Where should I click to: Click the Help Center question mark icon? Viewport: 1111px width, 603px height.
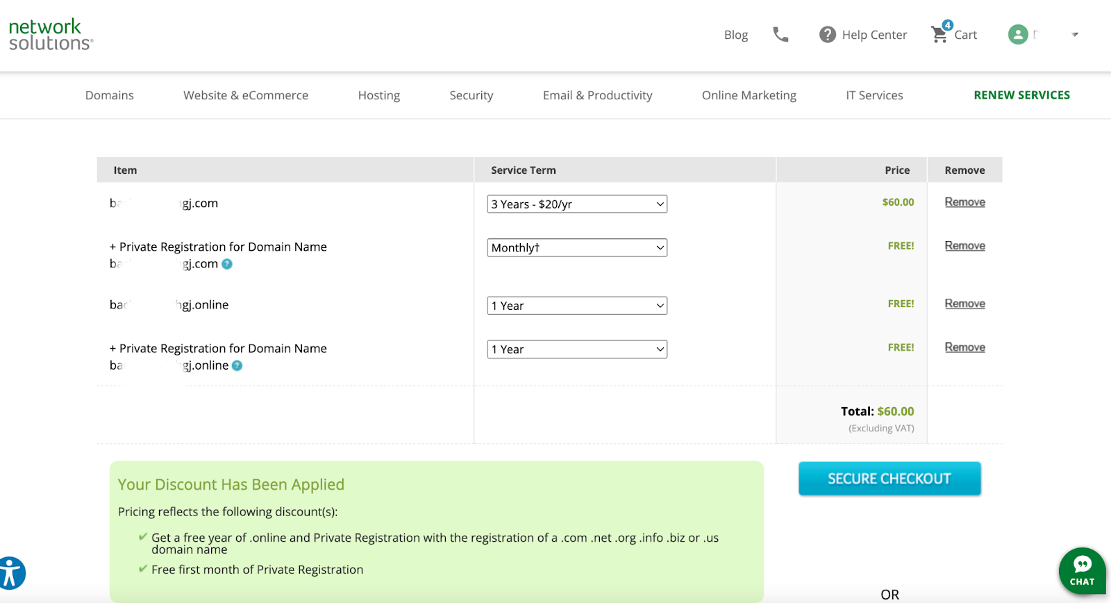pyautogui.click(x=827, y=35)
